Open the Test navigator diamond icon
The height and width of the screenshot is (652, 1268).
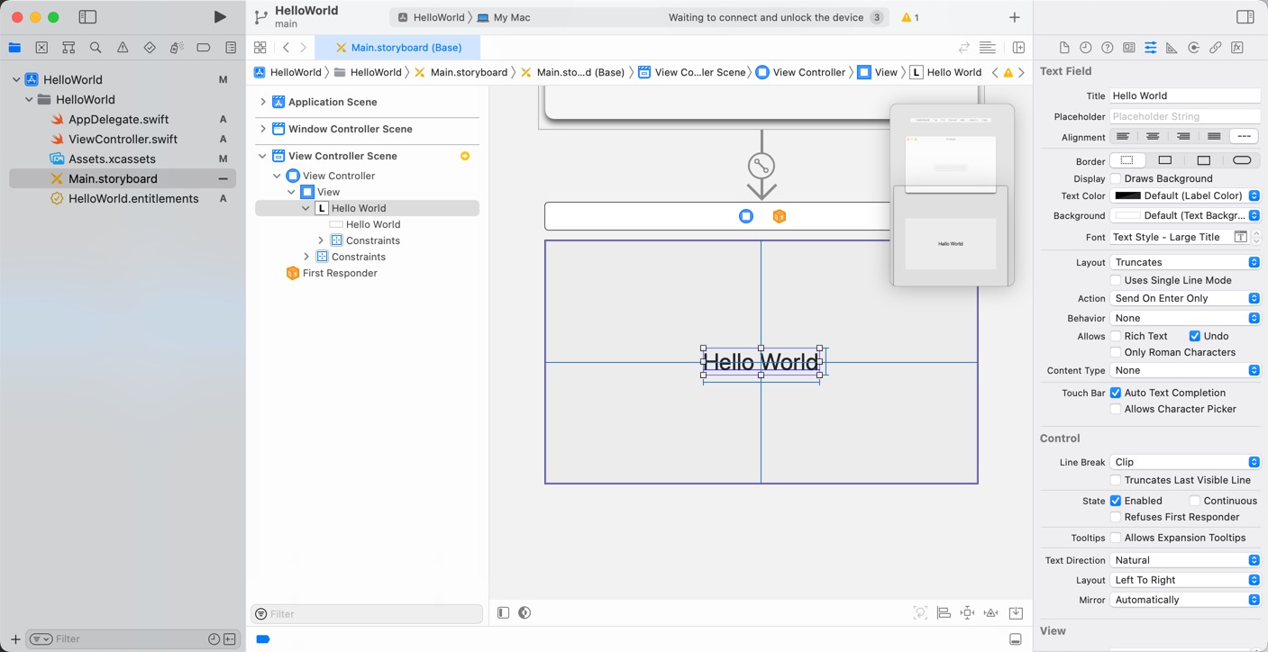(150, 48)
